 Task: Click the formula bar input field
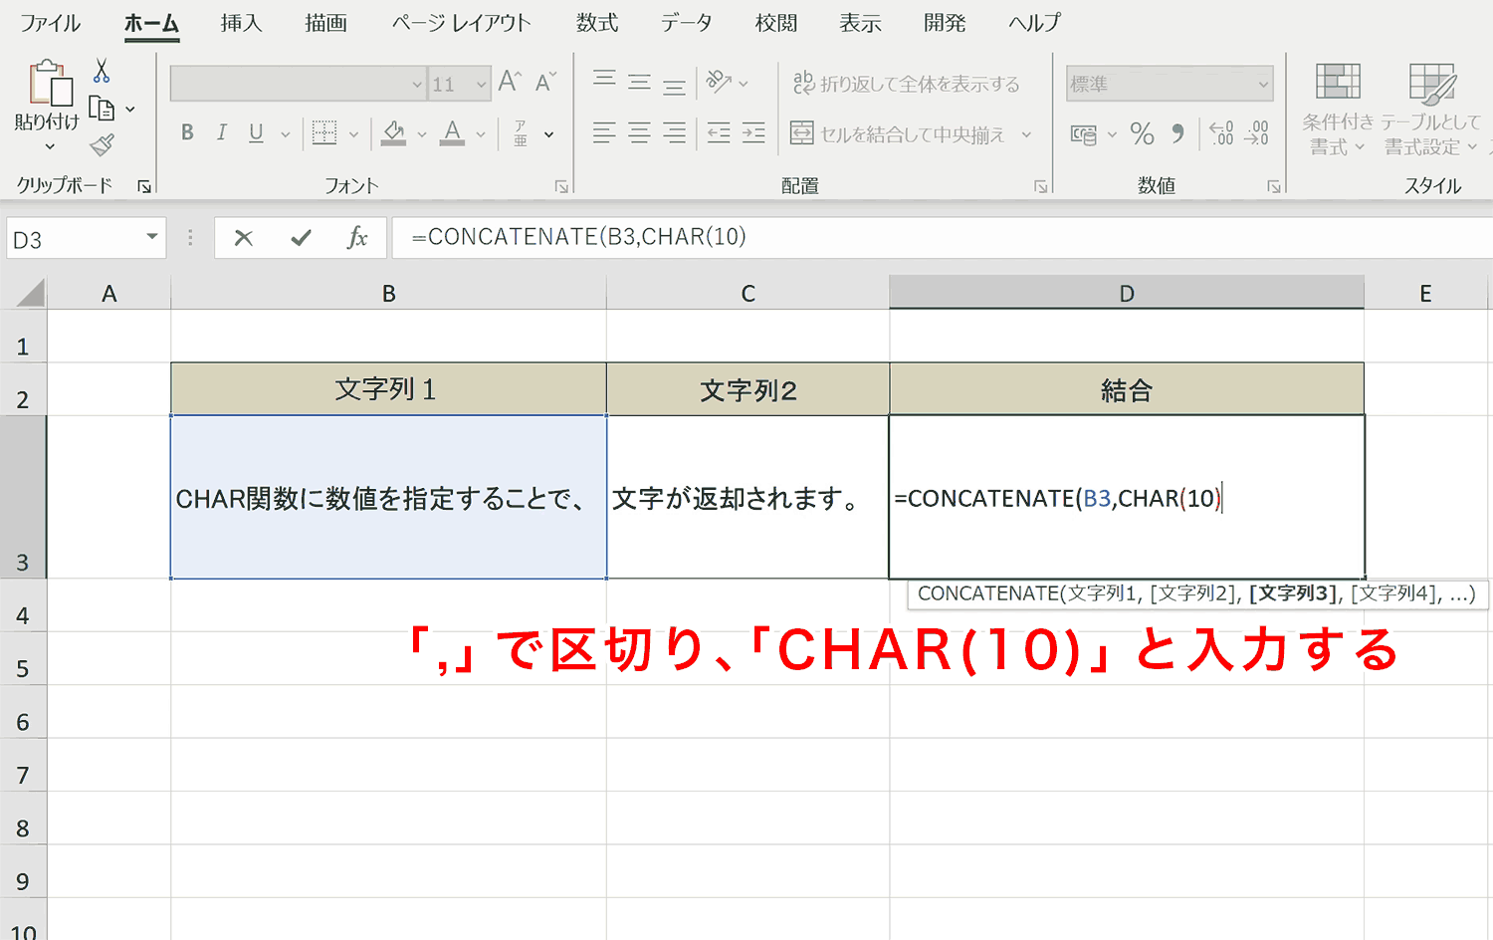tap(943, 237)
